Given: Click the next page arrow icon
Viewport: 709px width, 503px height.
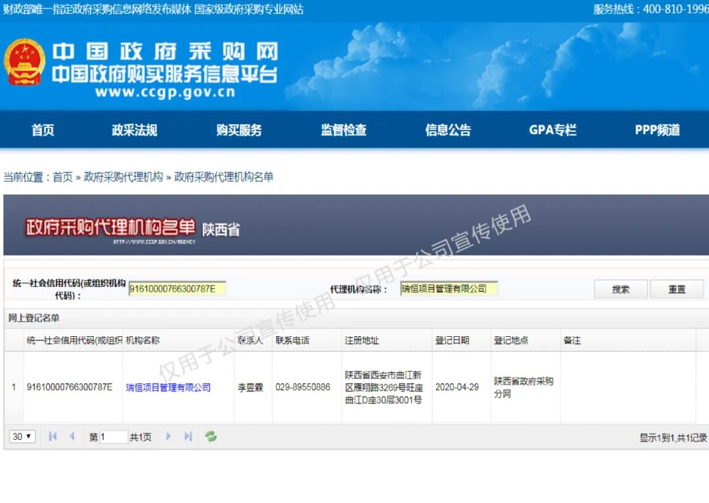Looking at the screenshot, I should click(x=169, y=436).
